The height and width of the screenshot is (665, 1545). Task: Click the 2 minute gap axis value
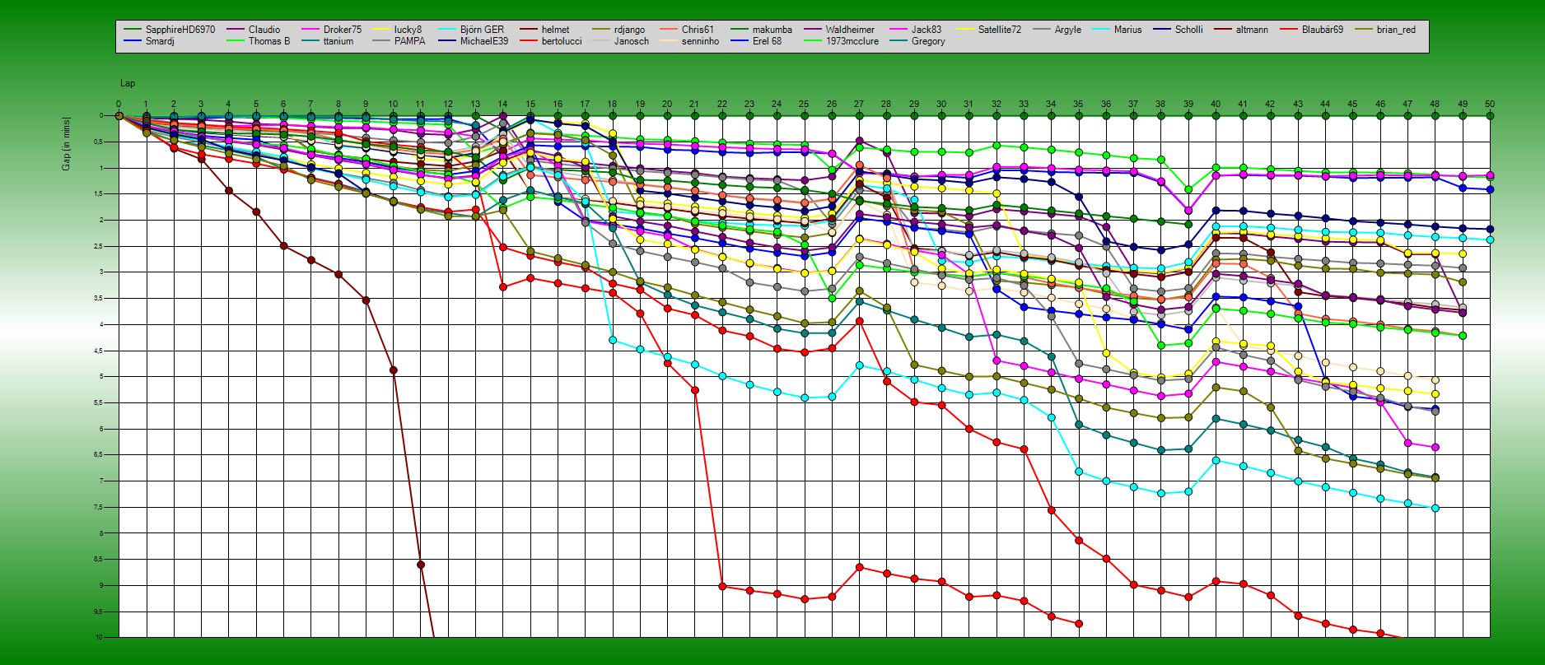click(100, 220)
